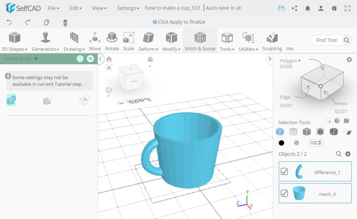This screenshot has width=357, height=219.
Task: Cancel the Union operation with X
Action: pyautogui.click(x=90, y=58)
